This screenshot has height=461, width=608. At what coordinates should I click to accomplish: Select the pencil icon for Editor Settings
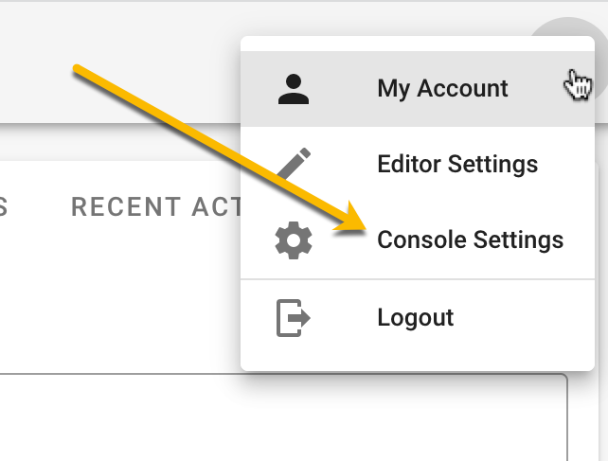(294, 163)
